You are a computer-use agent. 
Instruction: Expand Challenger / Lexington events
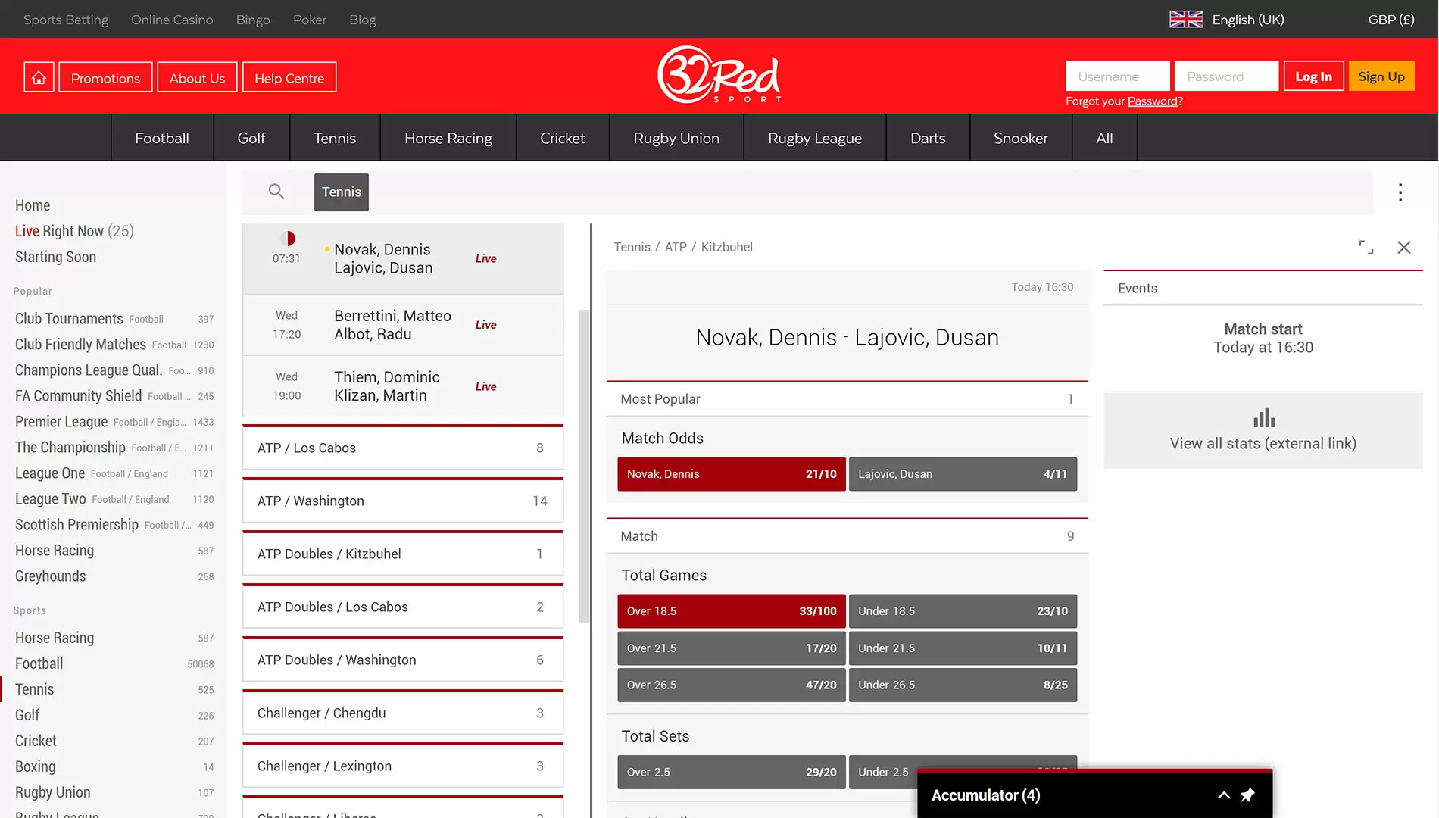[403, 766]
